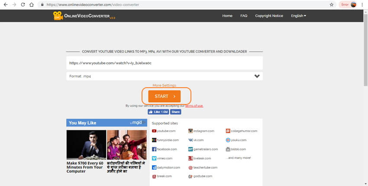Click the 'You May Like' header text
This screenshot has width=368, height=186.
click(82, 123)
